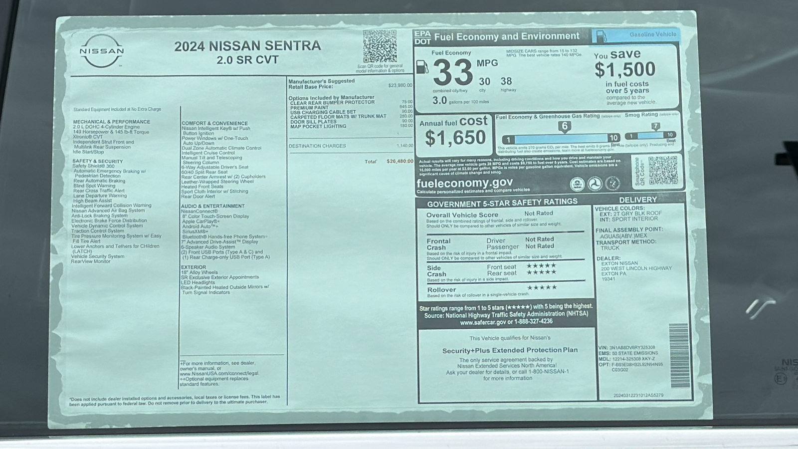Click the Heated Front Seats feature

coord(202,187)
